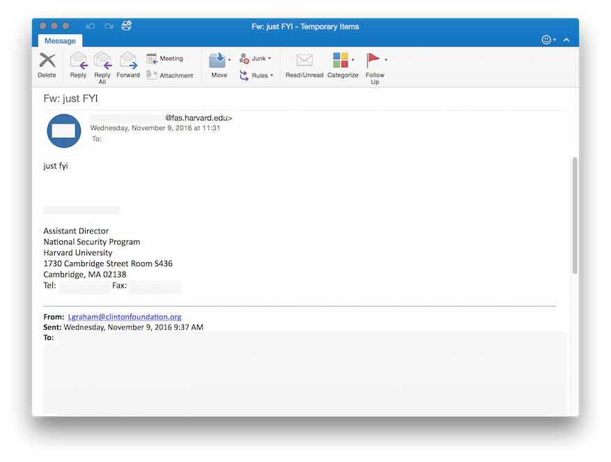Click the vertical message scrollbar
The image size is (611, 462).
click(574, 215)
